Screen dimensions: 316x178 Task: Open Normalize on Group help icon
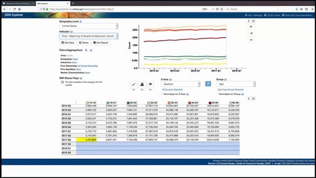pyautogui.click(x=242, y=94)
